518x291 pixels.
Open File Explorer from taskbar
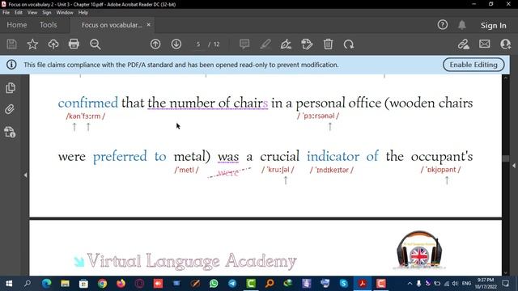click(x=65, y=284)
